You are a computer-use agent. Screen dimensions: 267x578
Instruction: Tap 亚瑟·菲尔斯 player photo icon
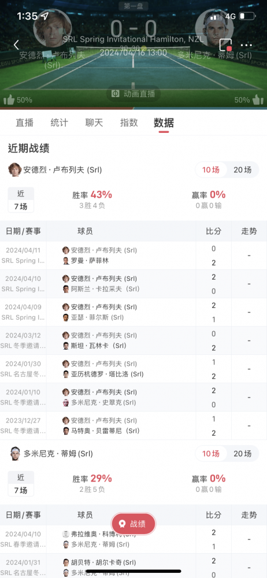(x=66, y=317)
